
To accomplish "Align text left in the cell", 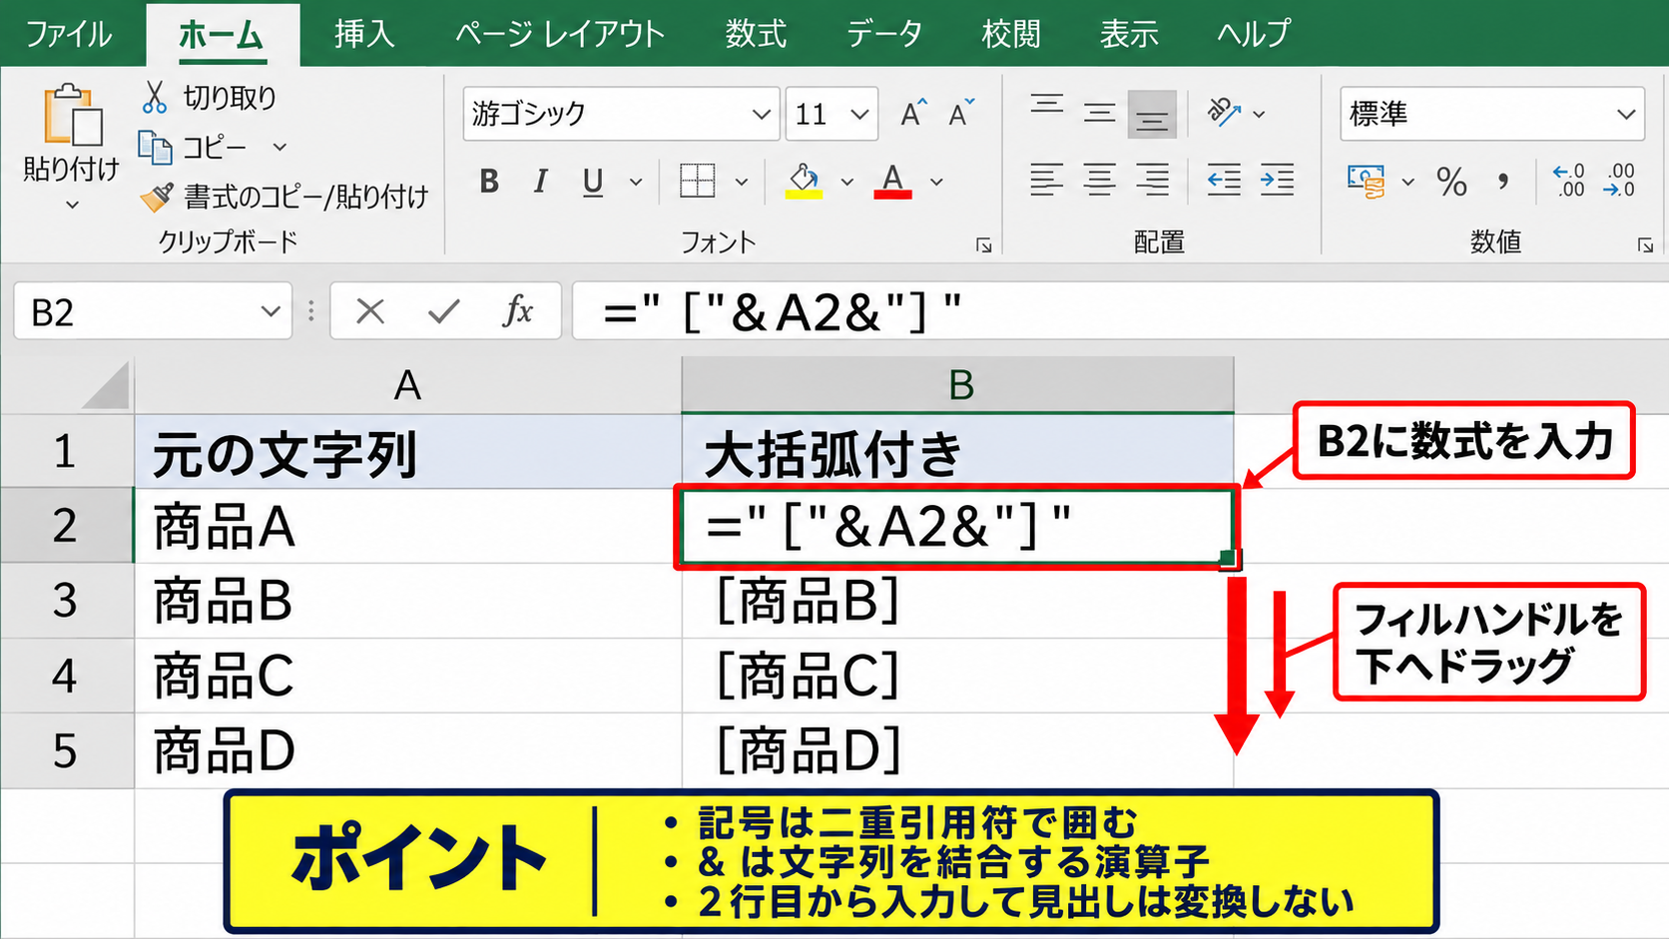I will 1046,181.
